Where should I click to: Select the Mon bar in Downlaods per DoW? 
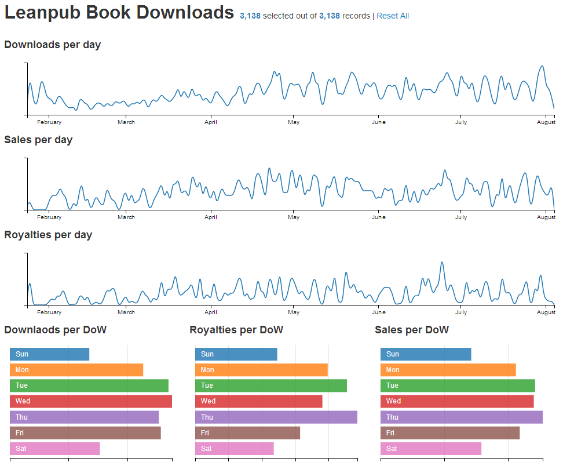75,369
